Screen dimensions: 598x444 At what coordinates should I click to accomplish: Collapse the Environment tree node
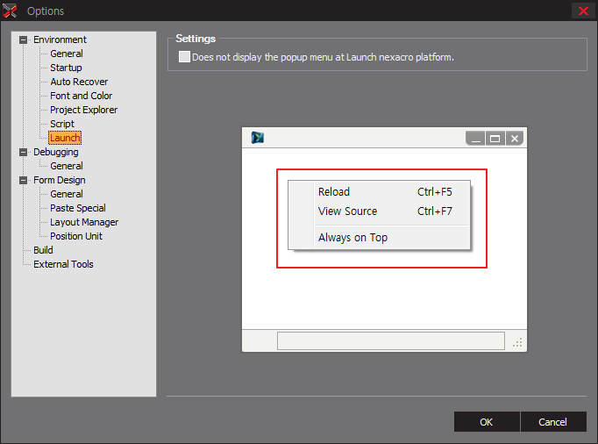click(24, 39)
